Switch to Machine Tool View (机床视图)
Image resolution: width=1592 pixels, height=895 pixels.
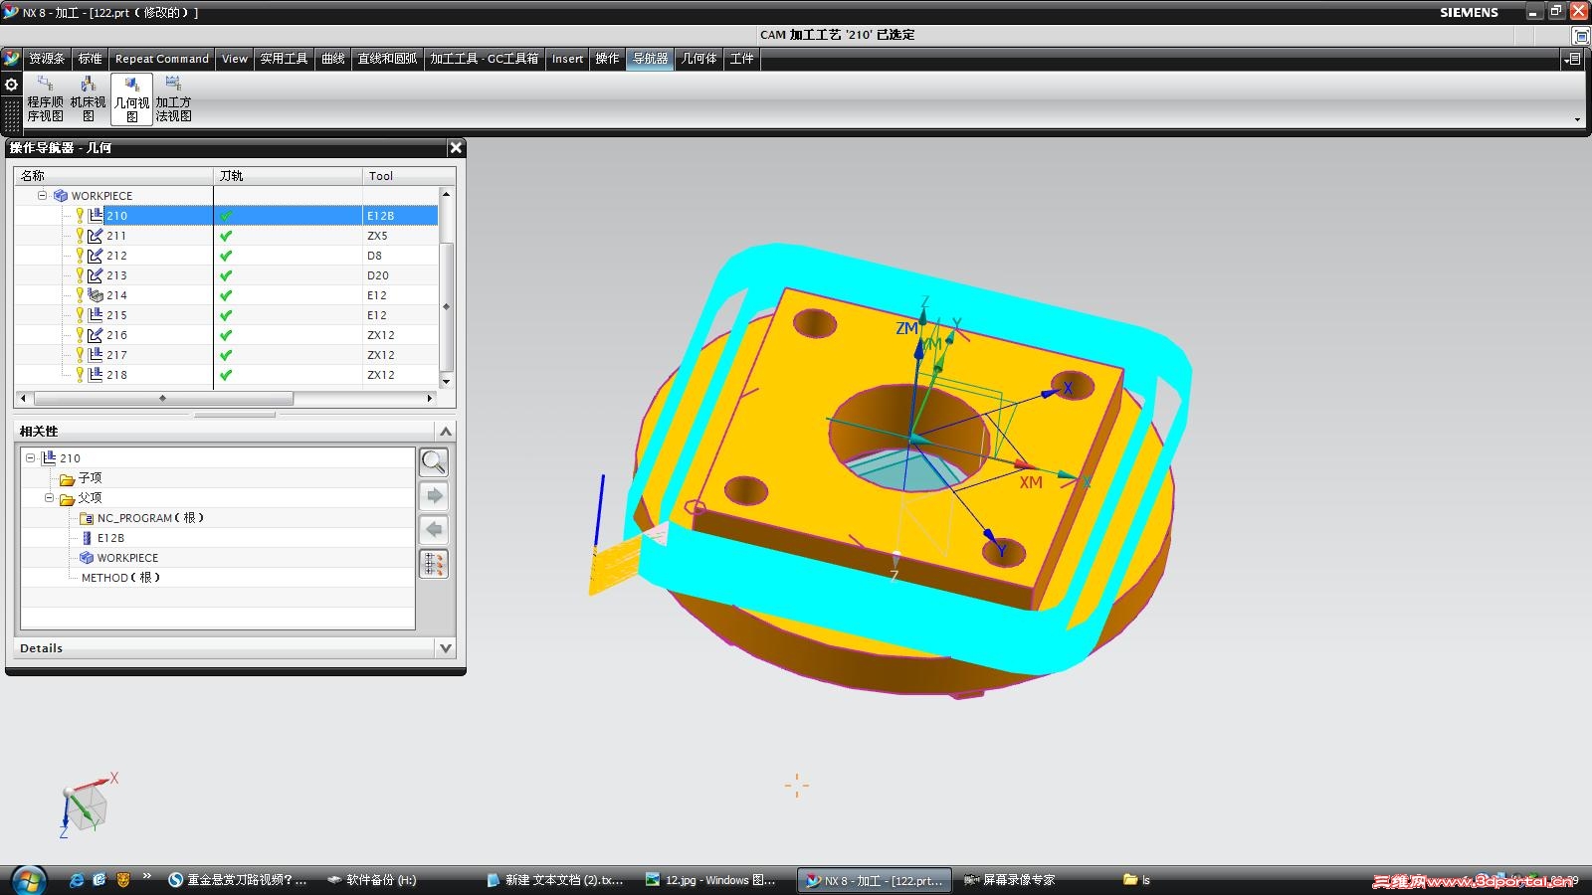88,98
